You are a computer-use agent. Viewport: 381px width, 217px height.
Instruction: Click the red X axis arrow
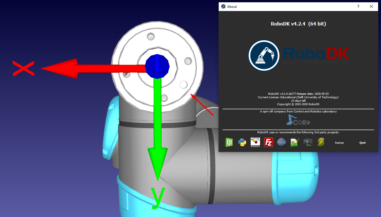93,68
